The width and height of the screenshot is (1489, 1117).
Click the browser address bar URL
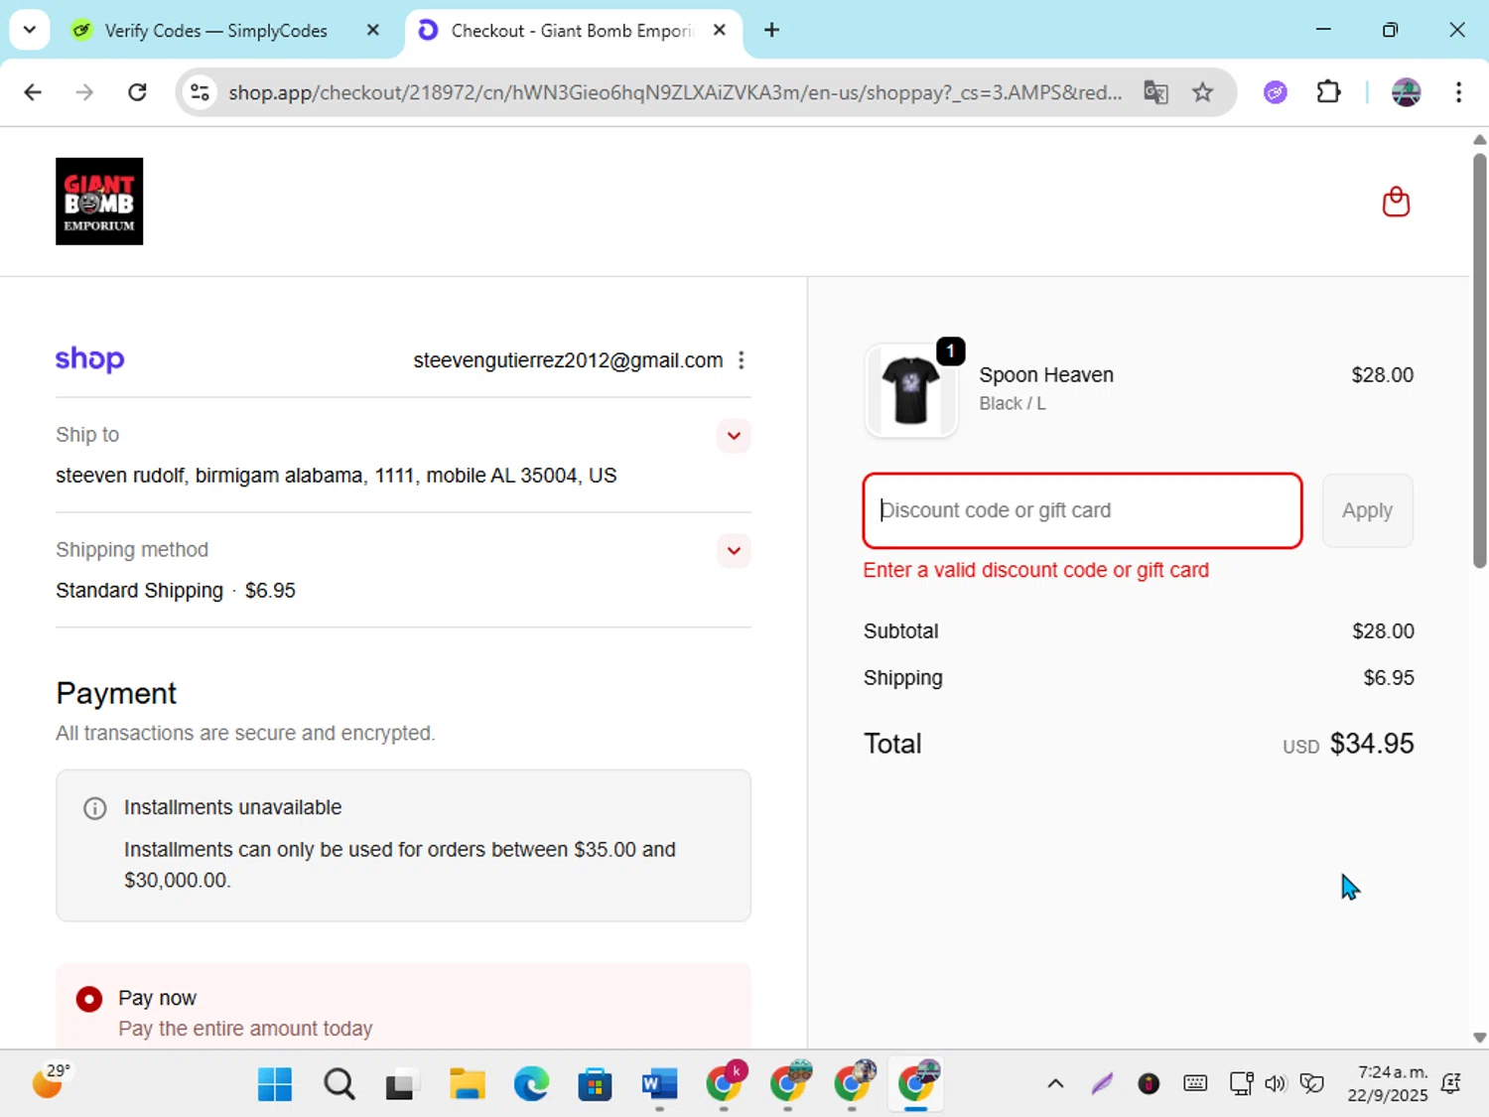pyautogui.click(x=675, y=92)
